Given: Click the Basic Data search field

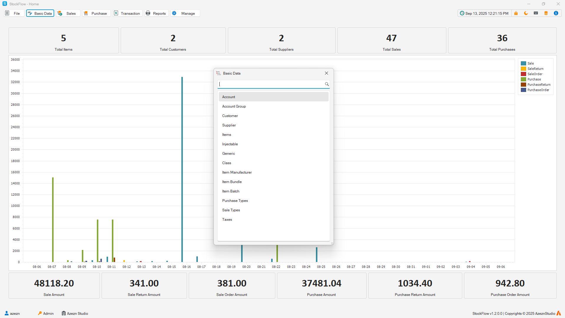Looking at the screenshot, I should coord(271,84).
